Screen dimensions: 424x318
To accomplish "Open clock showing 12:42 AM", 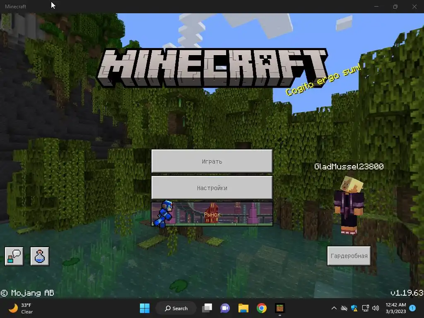I will pos(395,308).
